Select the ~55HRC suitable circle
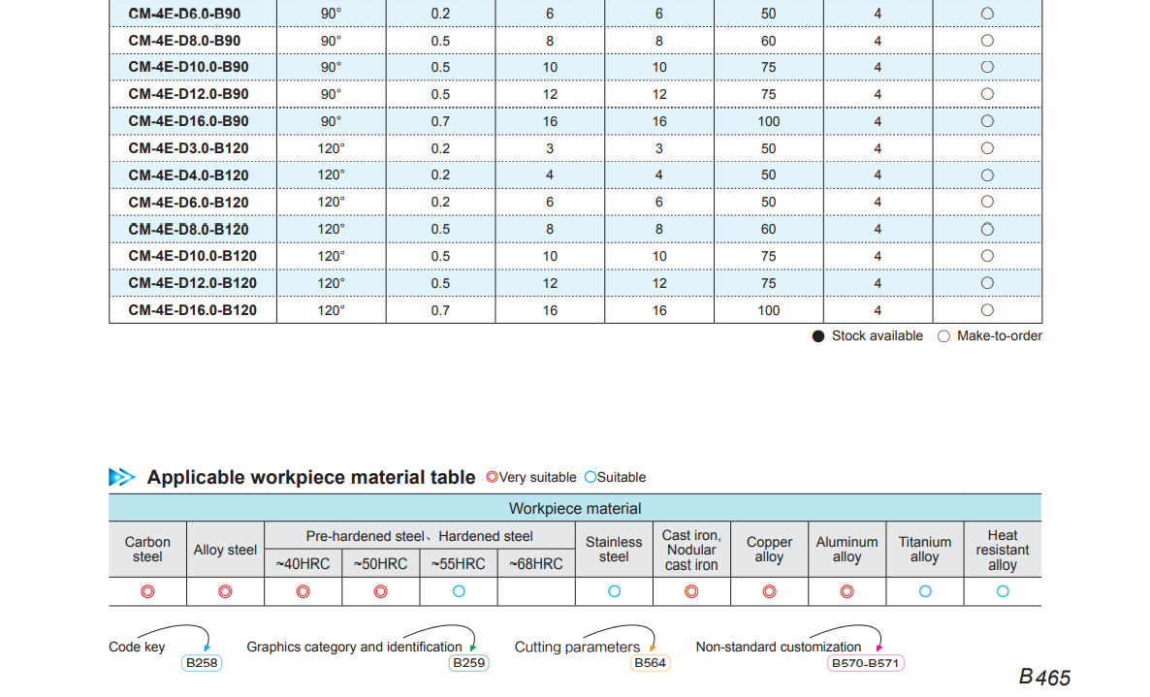Viewport: 1150px width, 697px height. click(x=459, y=591)
